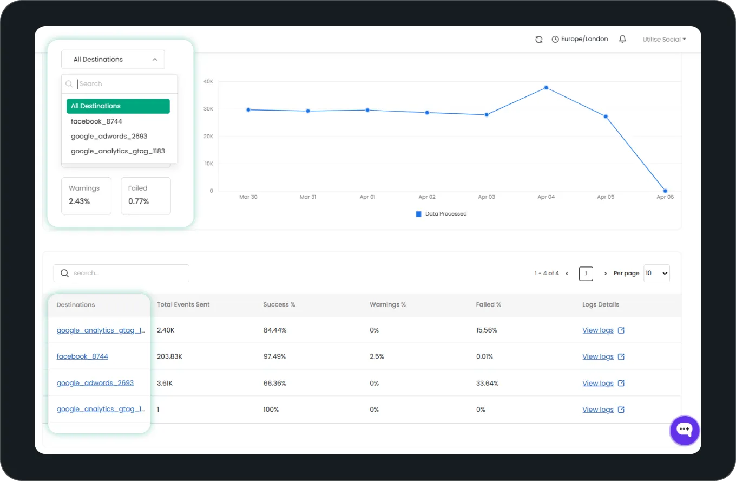736x481 pixels.
Task: View logs for facebook_8744
Action: [598, 356]
